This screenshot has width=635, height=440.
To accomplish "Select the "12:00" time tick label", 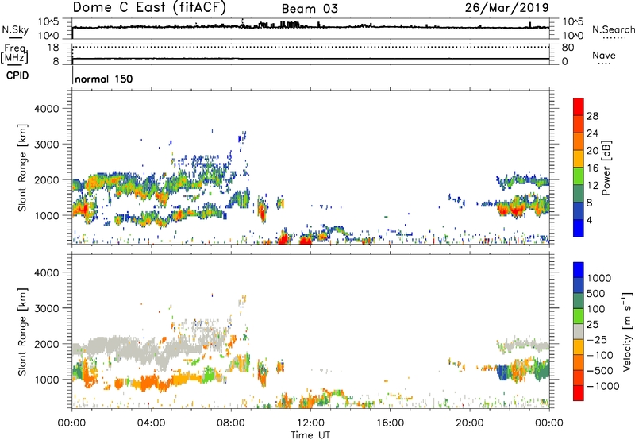I will click(310, 423).
